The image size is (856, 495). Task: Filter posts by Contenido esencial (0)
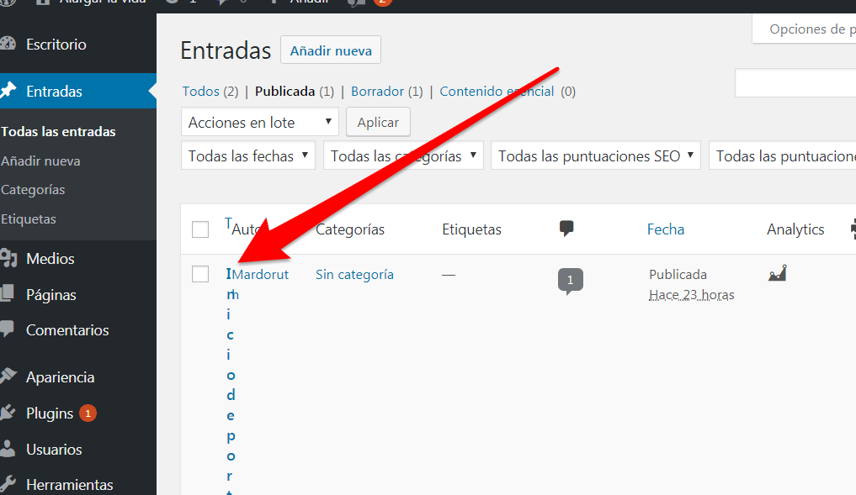click(508, 91)
